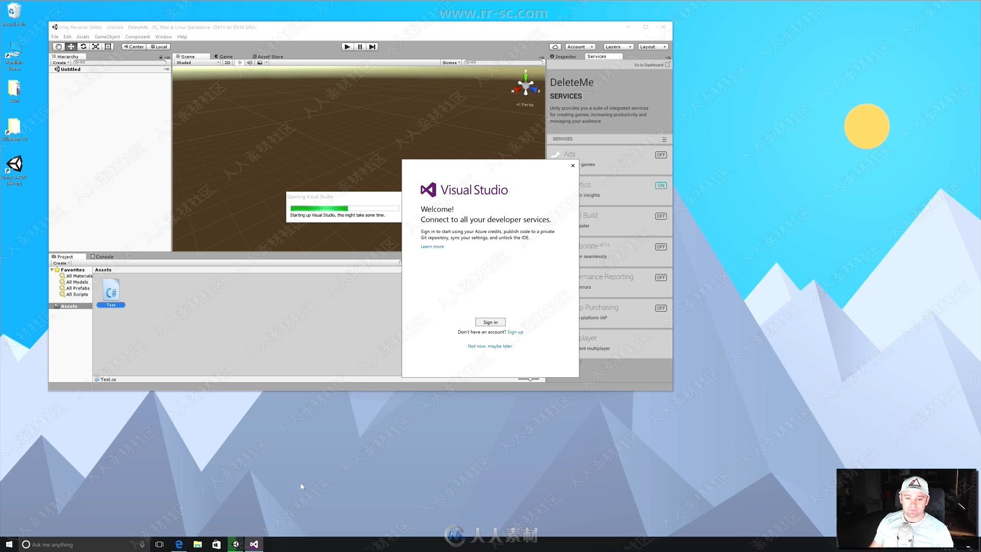Click the Scene view search field
The width and height of the screenshot is (981, 552).
(503, 63)
